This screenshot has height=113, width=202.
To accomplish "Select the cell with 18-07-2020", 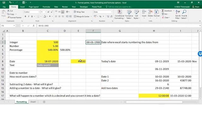I will pyautogui.click(x=48, y=61).
